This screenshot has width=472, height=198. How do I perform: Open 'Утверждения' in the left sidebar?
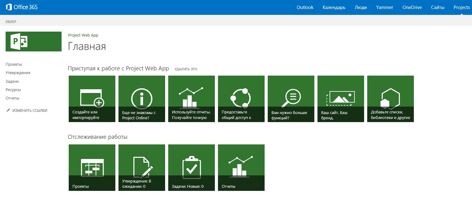[18, 73]
